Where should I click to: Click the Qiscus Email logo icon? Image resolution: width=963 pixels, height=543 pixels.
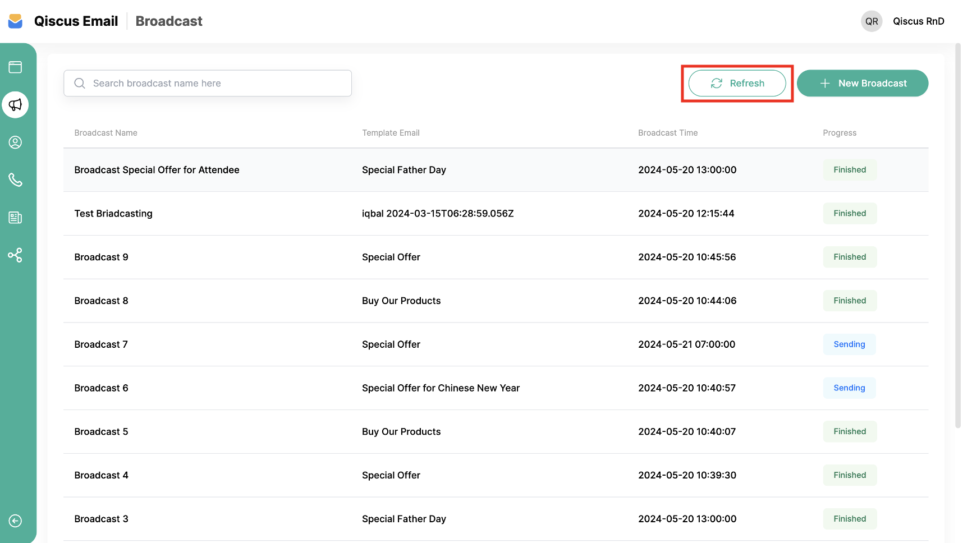16,21
